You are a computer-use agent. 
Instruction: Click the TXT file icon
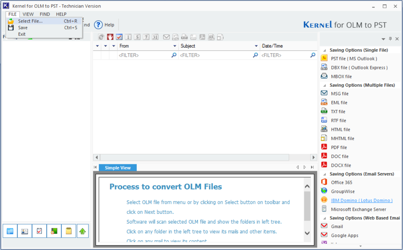(x=324, y=111)
